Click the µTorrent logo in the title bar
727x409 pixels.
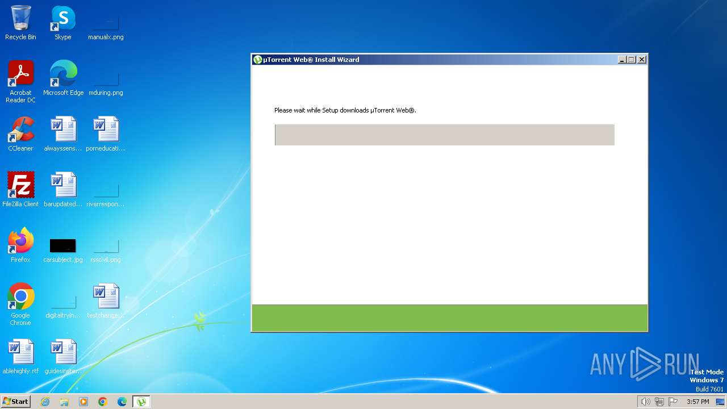pyautogui.click(x=258, y=60)
